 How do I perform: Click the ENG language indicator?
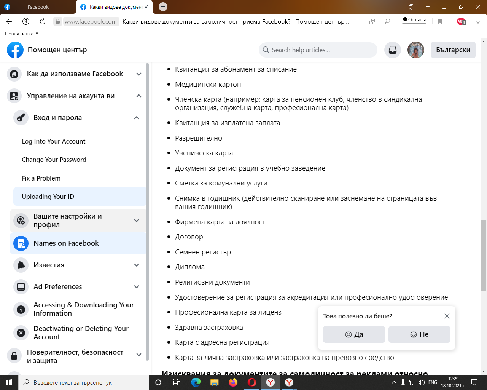(433, 382)
